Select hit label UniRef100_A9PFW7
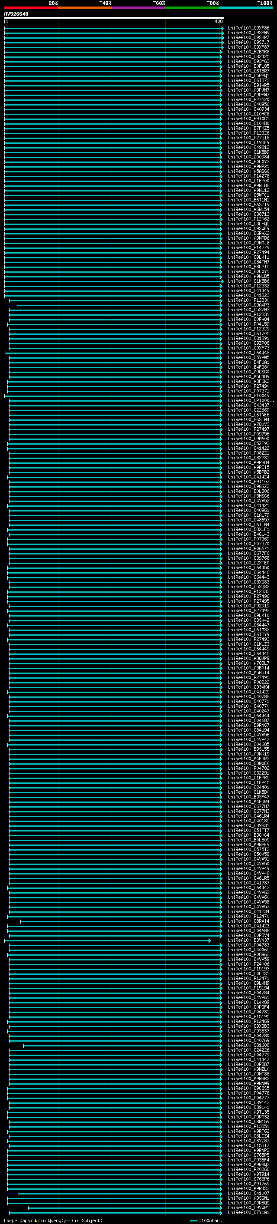Image resolution: width=277 pixels, height=1224 pixels. coord(248,95)
